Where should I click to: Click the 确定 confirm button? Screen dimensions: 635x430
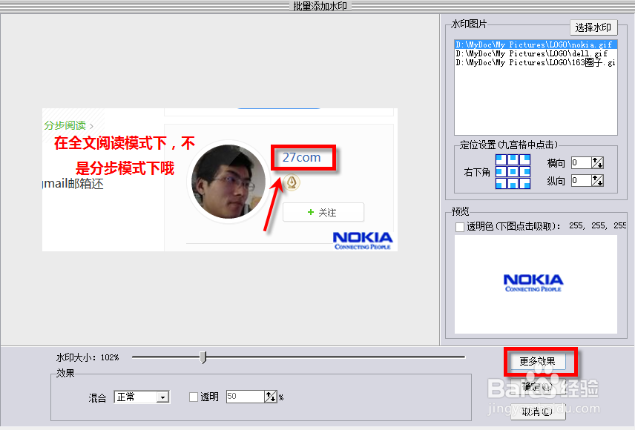pyautogui.click(x=539, y=387)
